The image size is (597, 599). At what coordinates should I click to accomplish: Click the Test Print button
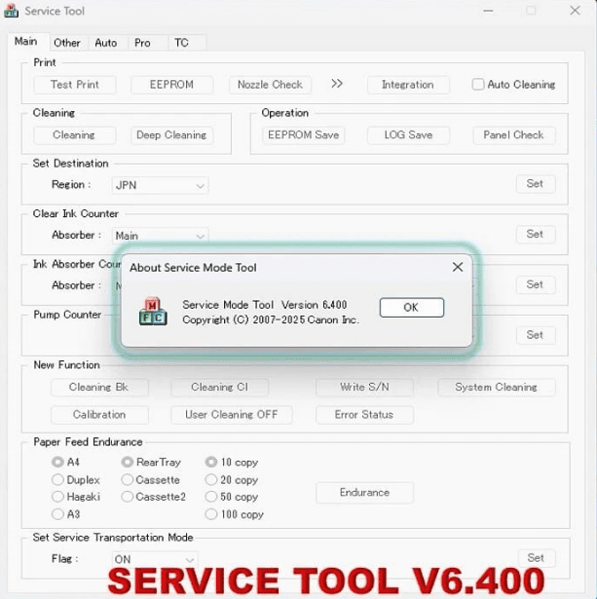point(75,85)
